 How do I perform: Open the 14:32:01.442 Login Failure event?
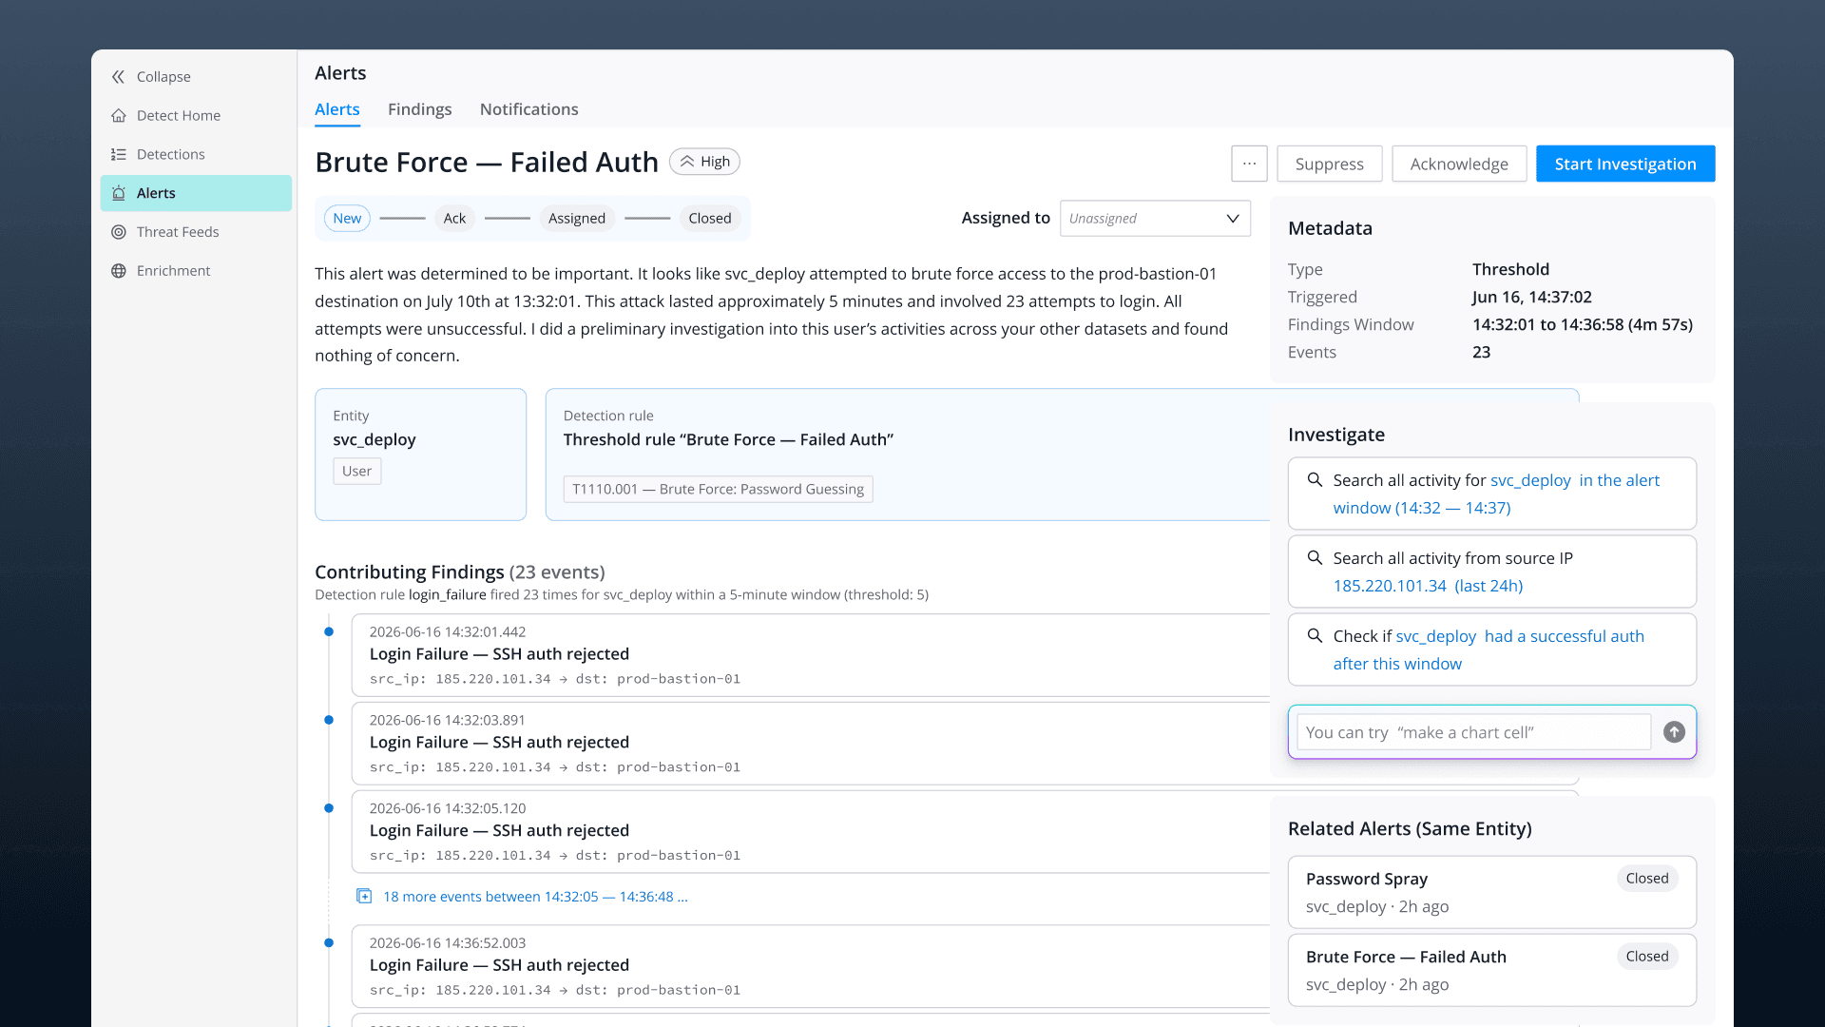click(811, 655)
